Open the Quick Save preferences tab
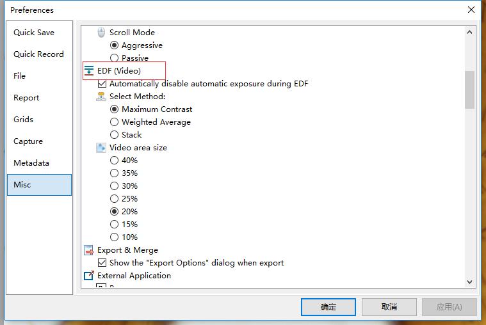This screenshot has width=486, height=325. point(34,33)
